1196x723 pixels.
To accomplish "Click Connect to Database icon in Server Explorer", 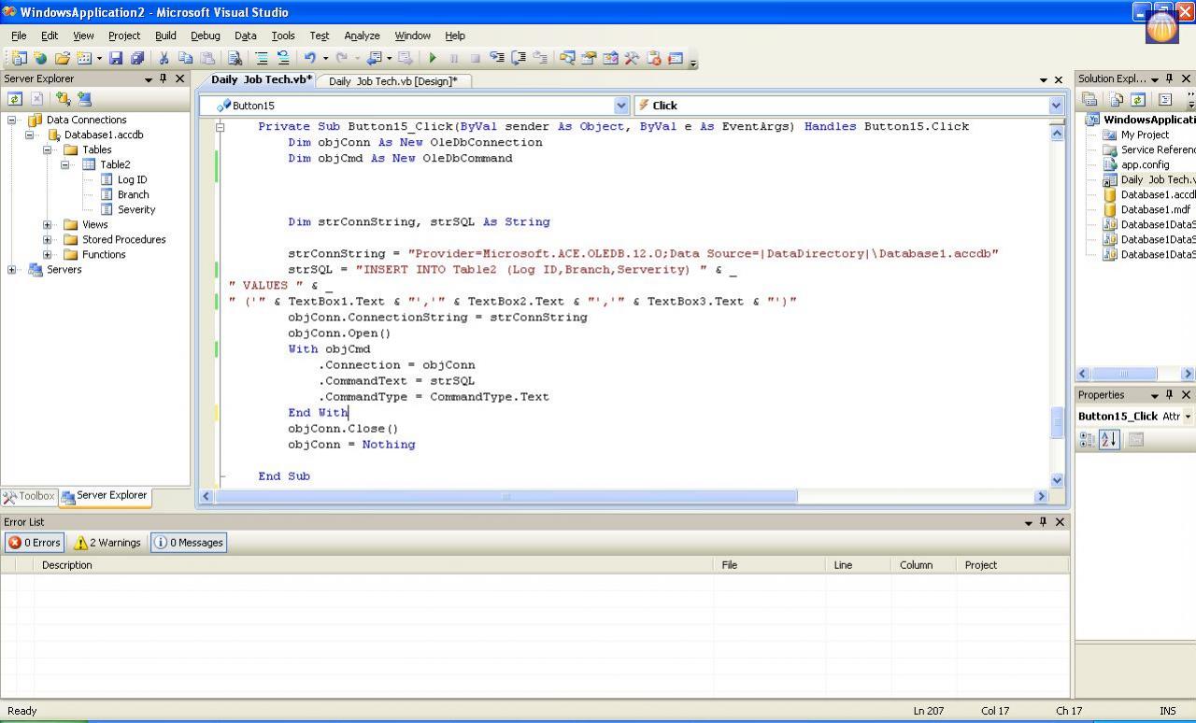I will (63, 99).
